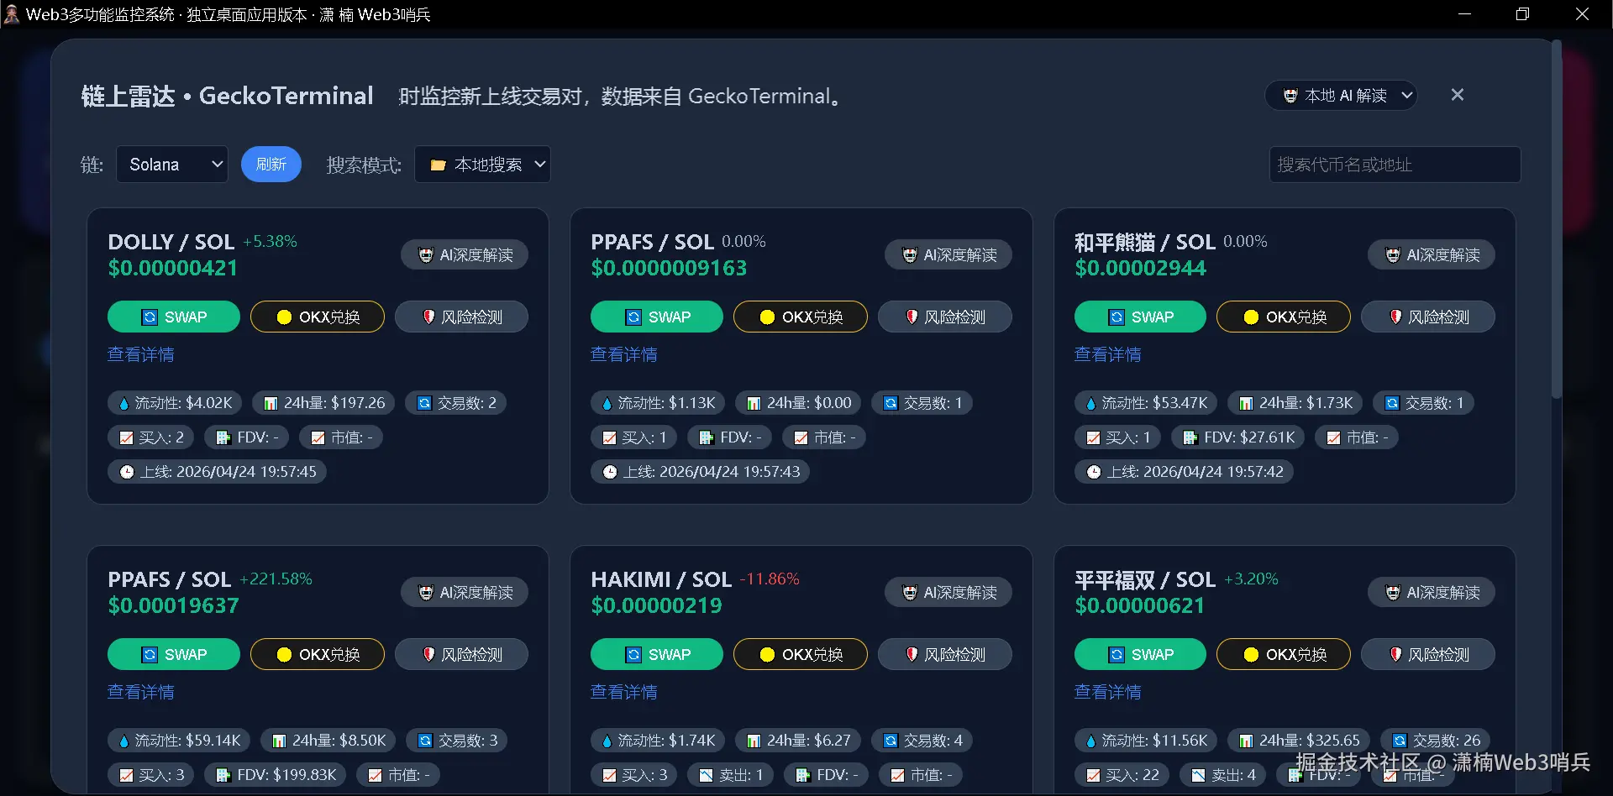
Task: Open 查看详情 link for 和平熊猫 / SOL
Action: [x=1108, y=355]
